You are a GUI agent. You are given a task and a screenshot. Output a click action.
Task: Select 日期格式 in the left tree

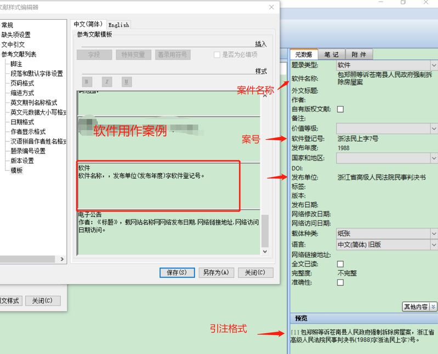[x=22, y=122]
